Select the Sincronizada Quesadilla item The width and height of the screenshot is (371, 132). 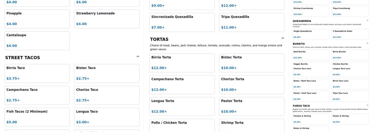[x=182, y=22]
